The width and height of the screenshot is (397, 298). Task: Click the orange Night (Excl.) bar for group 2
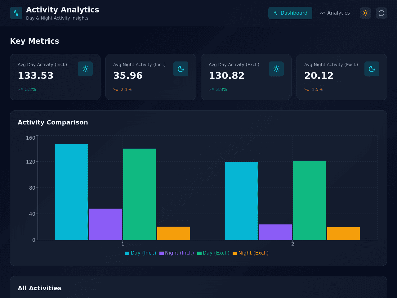pos(344,233)
